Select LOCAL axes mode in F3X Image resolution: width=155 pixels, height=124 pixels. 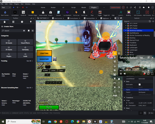[x=53, y=71]
